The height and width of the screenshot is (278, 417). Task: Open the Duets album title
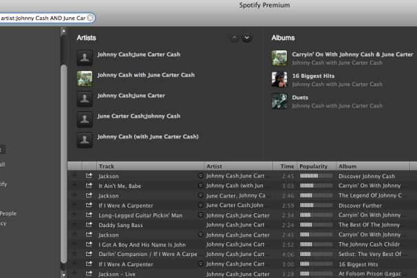[300, 98]
